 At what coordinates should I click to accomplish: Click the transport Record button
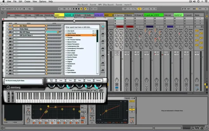point(79,9)
